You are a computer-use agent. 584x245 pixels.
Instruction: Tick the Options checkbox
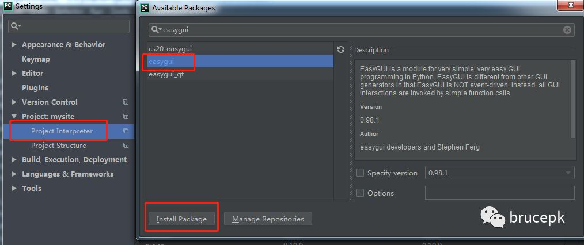click(x=360, y=193)
